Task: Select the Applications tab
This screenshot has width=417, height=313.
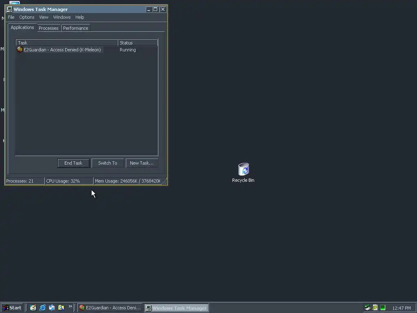Action: click(22, 27)
